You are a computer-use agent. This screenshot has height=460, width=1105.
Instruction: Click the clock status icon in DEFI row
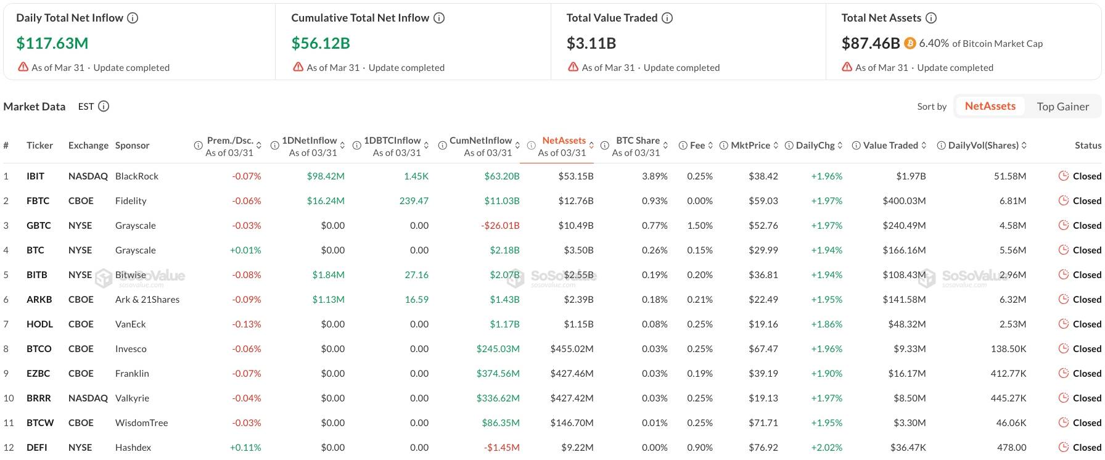pos(1063,447)
